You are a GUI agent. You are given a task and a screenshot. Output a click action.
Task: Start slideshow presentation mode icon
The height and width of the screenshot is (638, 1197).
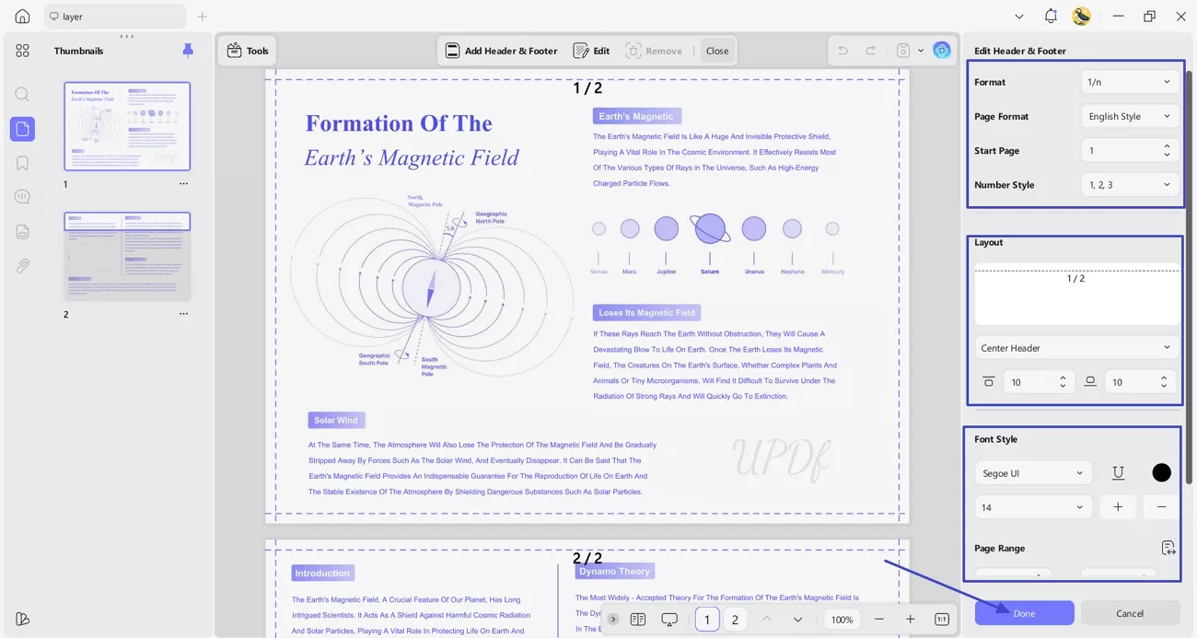[669, 620]
